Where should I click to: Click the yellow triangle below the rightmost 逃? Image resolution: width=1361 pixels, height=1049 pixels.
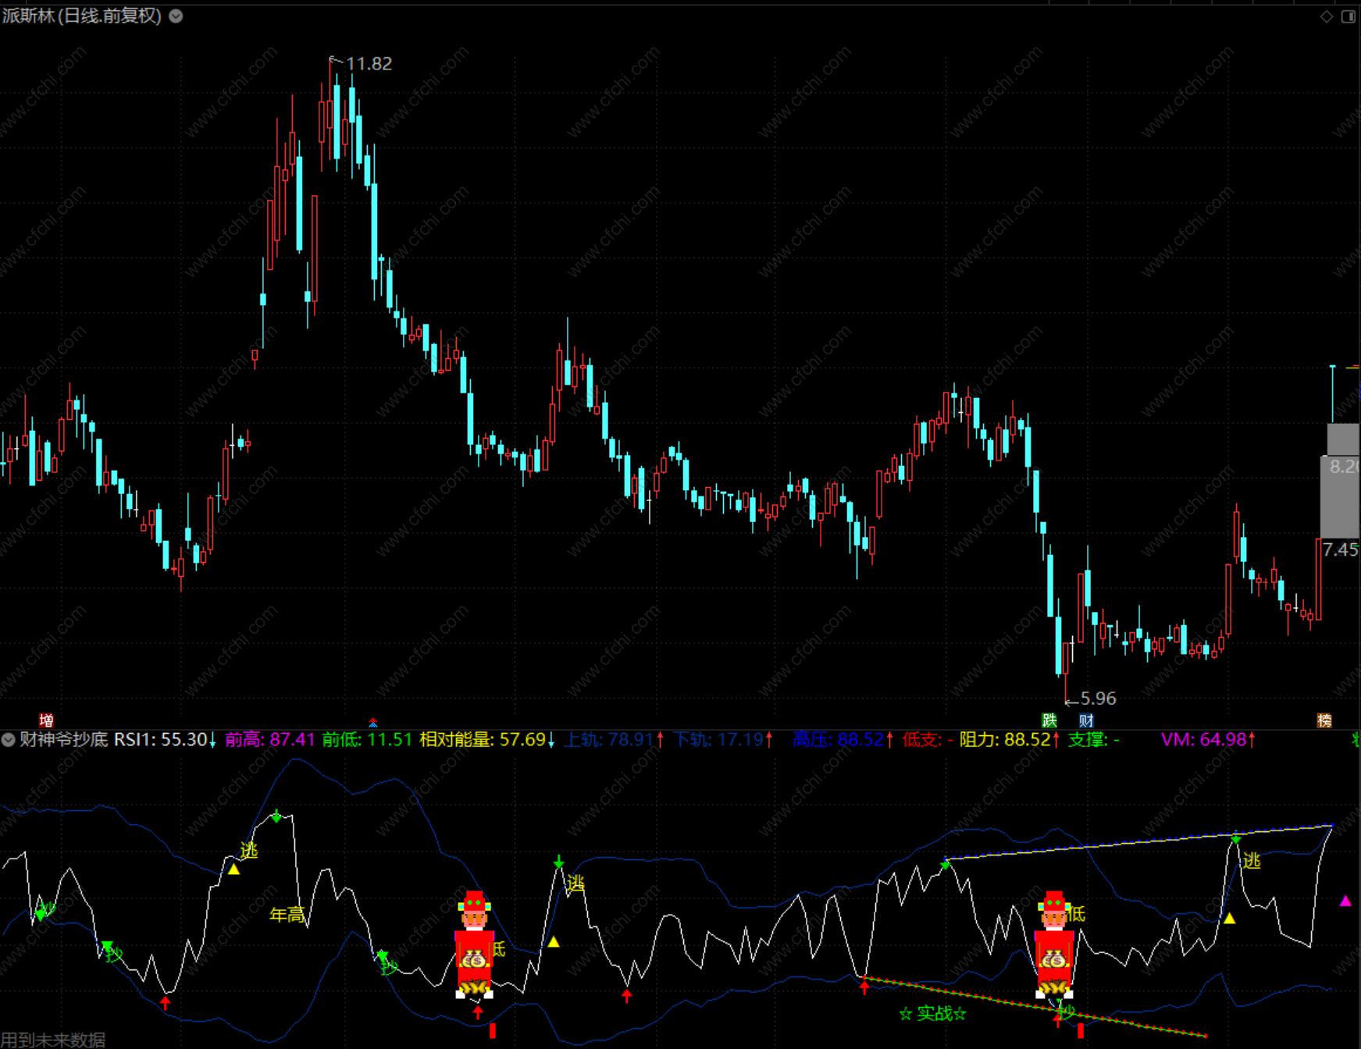point(1230,919)
